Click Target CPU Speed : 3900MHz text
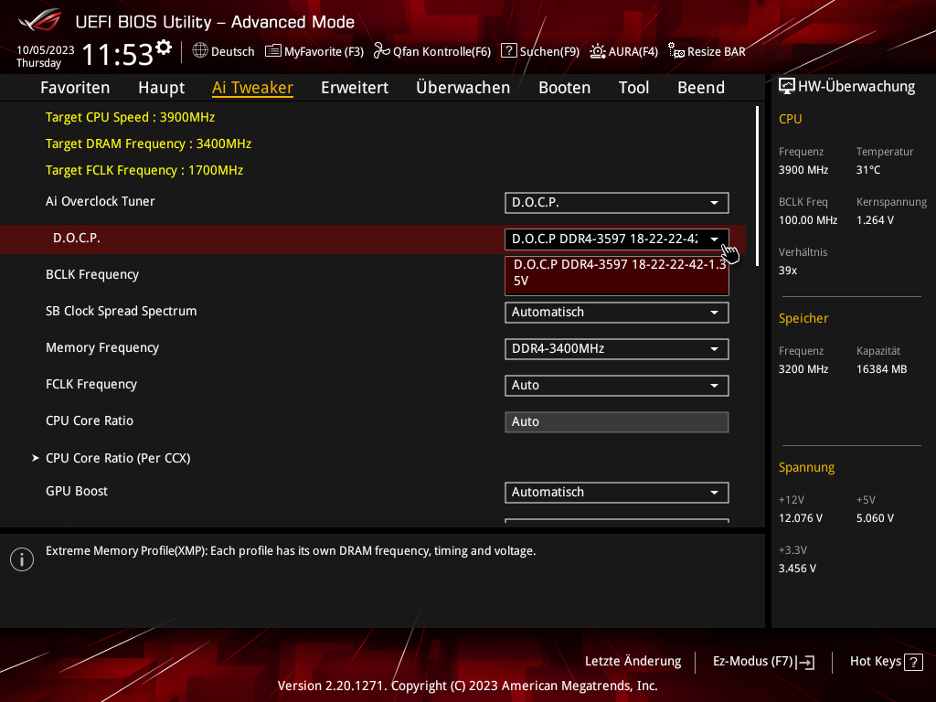 (x=130, y=117)
